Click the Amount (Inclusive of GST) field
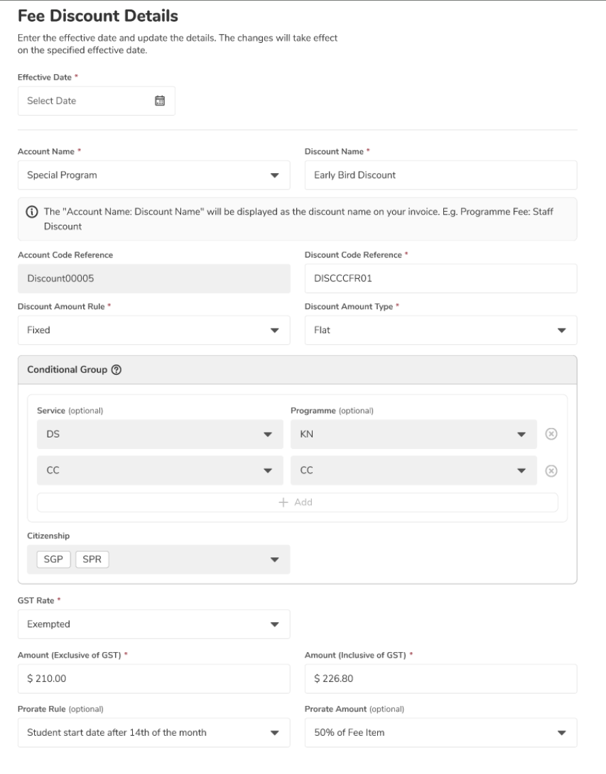Viewport: 606px width, 774px height. pyautogui.click(x=440, y=679)
